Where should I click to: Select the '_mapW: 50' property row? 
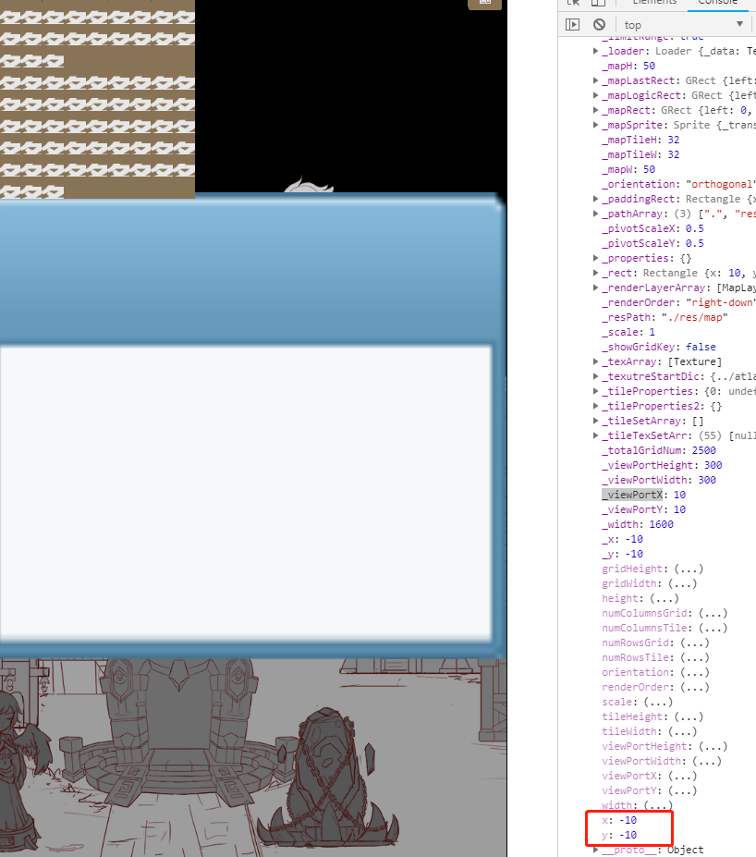point(628,169)
